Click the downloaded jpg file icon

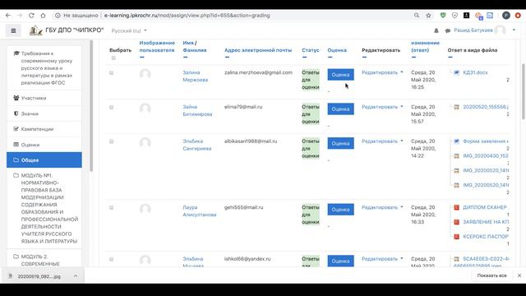[x=11, y=276]
